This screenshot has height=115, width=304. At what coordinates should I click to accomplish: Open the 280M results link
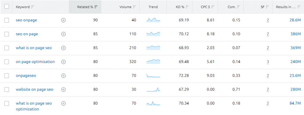click(296, 90)
